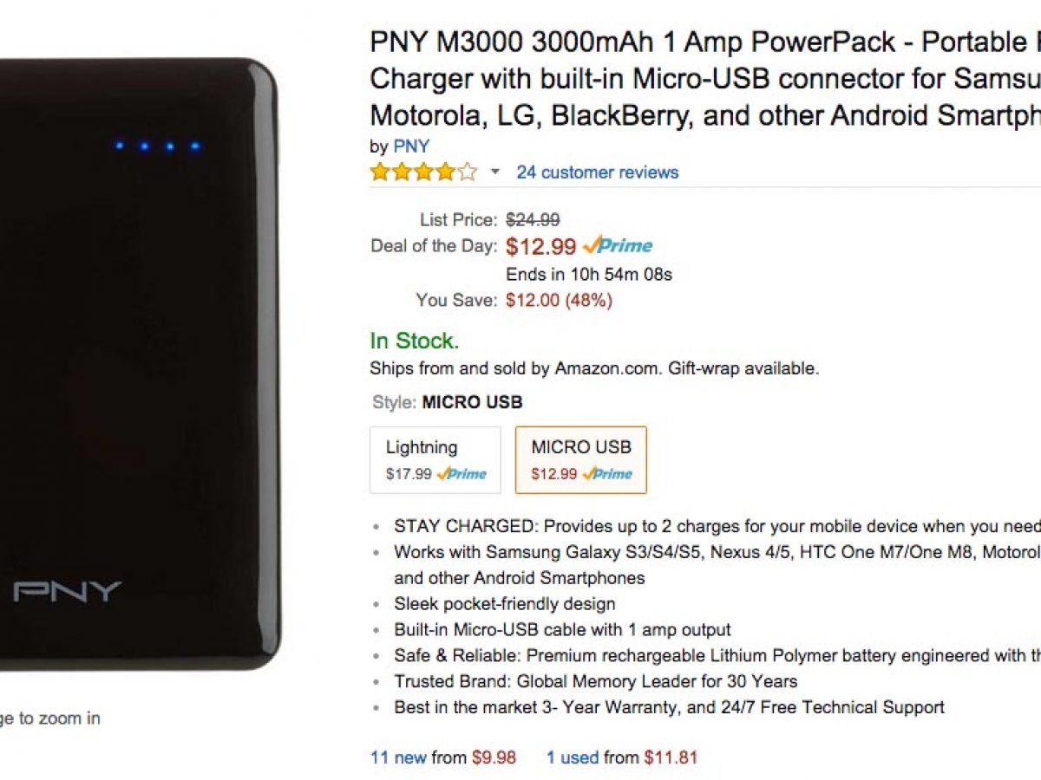Click the $12.99 deal price
The height and width of the screenshot is (780, 1041).
coord(540,247)
